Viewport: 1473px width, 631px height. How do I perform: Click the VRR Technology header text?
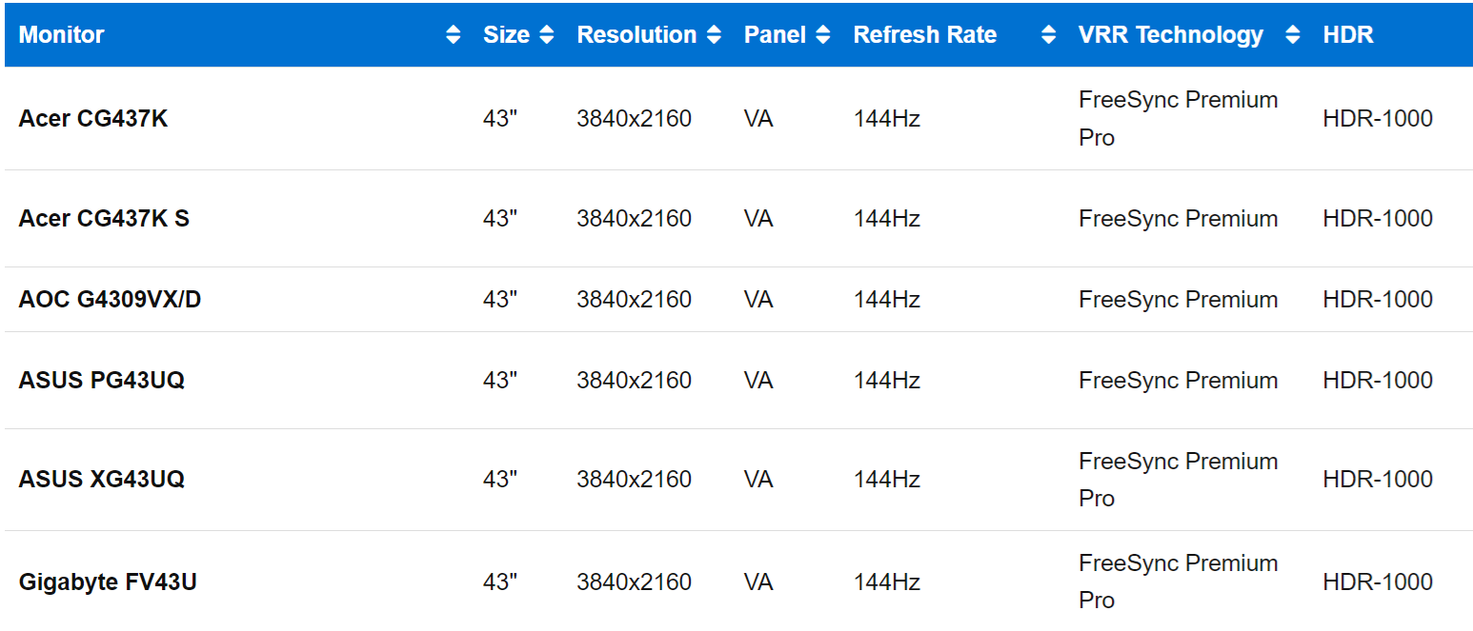click(1170, 35)
